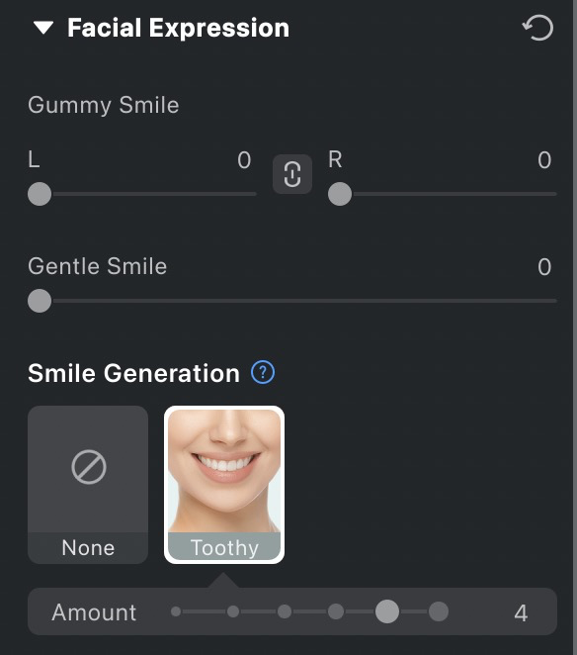The height and width of the screenshot is (655, 577).
Task: Open the Smile Generation help question mark
Action: pyautogui.click(x=263, y=372)
